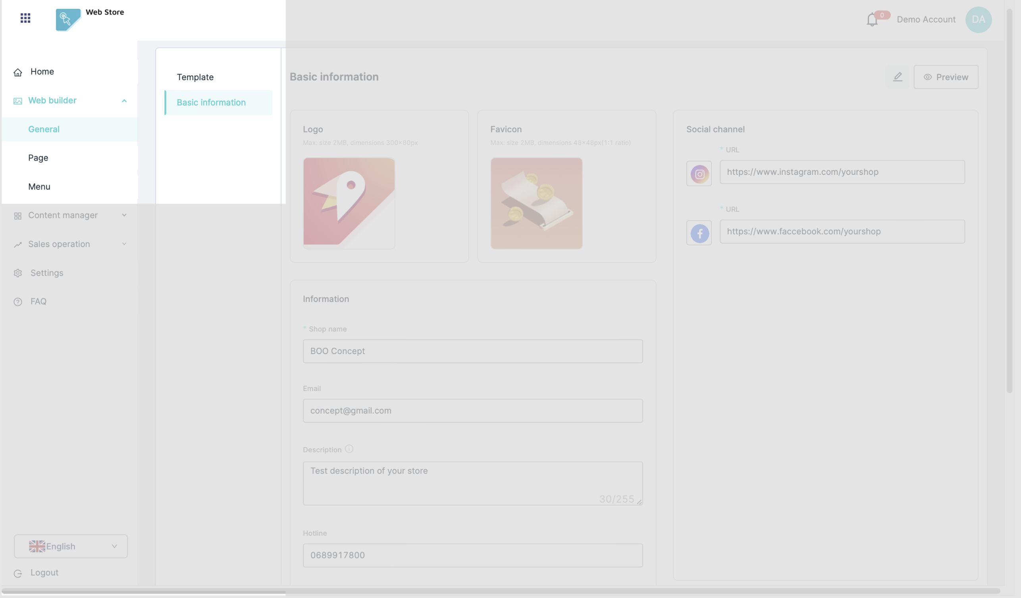Click the Shop name input field
The image size is (1021, 598).
pyautogui.click(x=472, y=351)
